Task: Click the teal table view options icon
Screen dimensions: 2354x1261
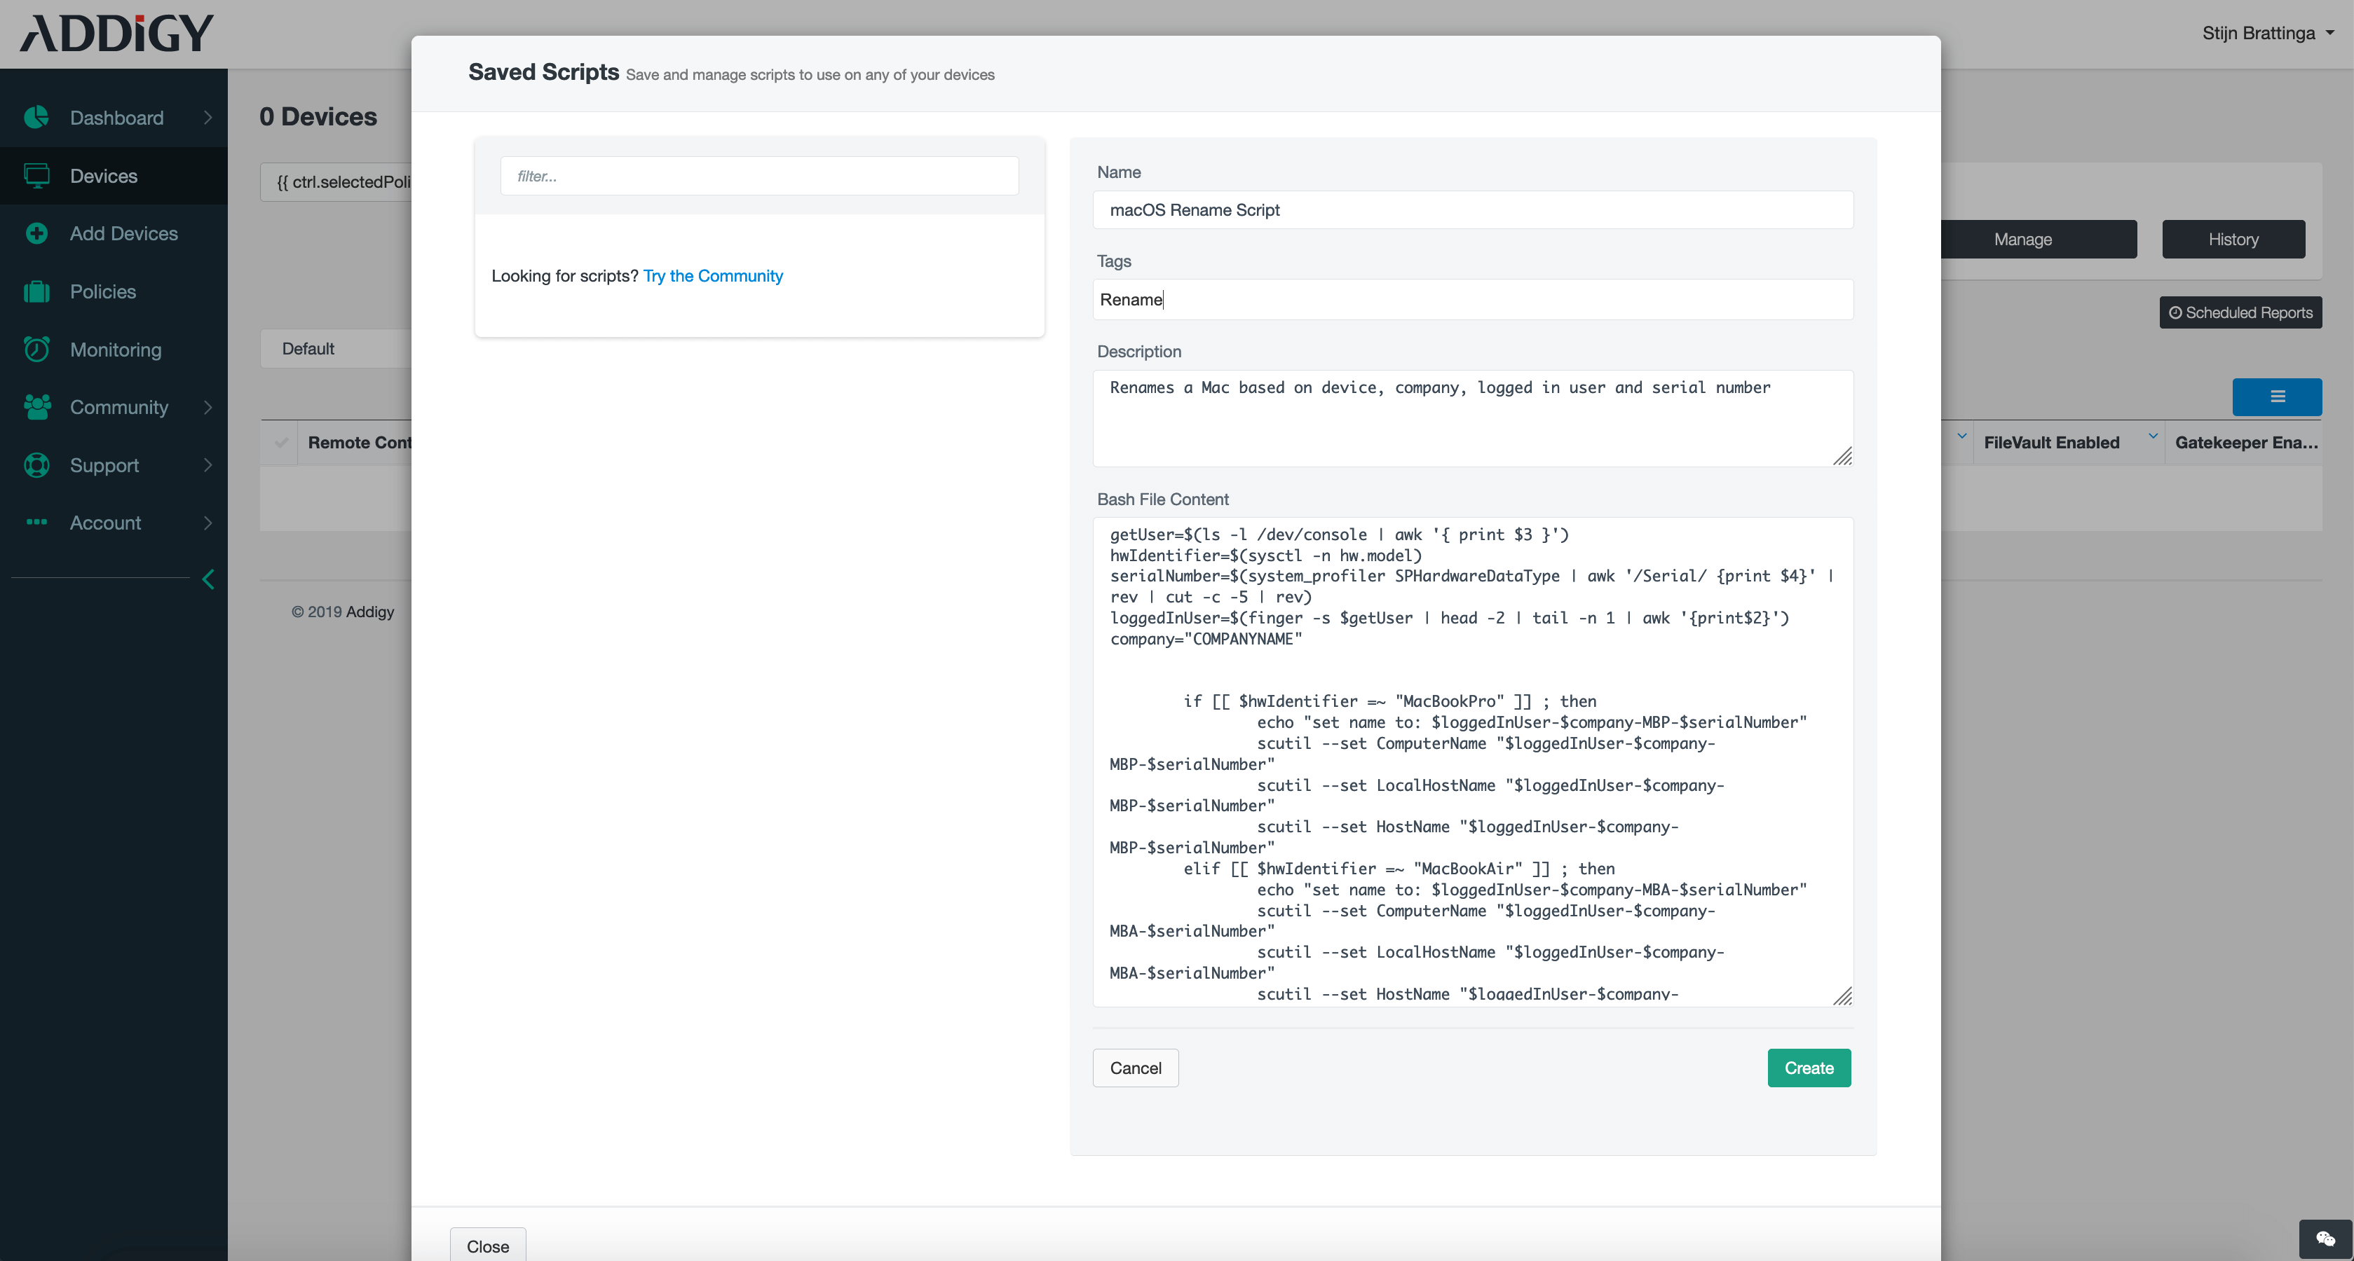Action: point(2277,397)
